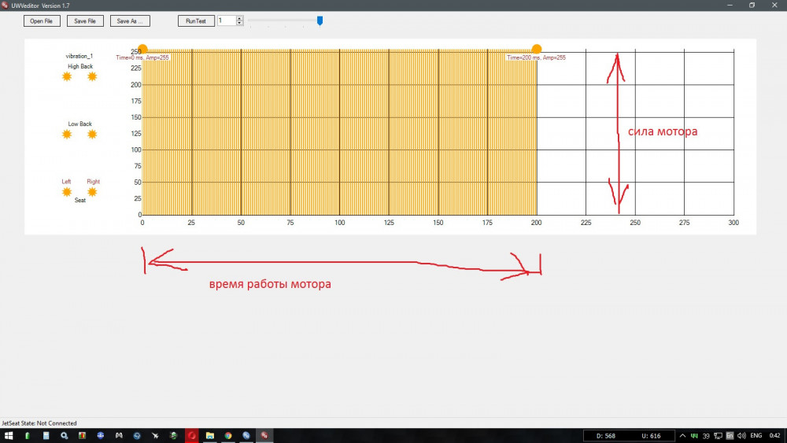Click the Seat label
The height and width of the screenshot is (443, 787).
[x=79, y=200]
